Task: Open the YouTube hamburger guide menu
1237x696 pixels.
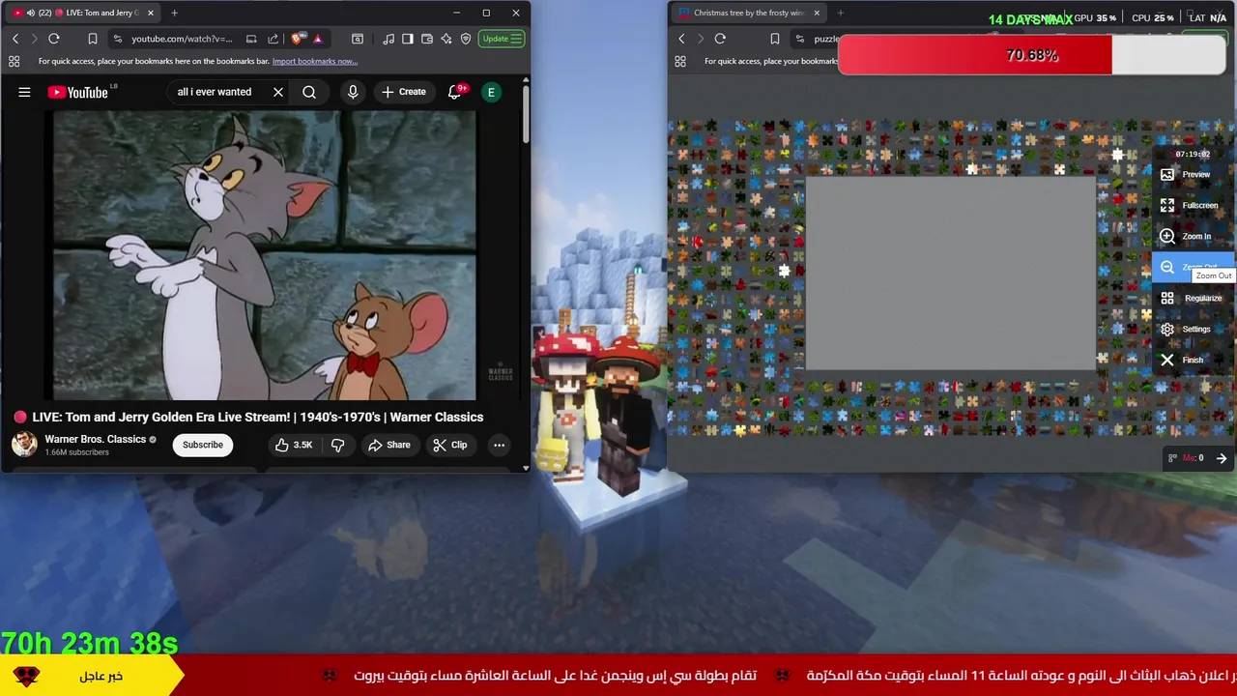Action: coord(24,92)
